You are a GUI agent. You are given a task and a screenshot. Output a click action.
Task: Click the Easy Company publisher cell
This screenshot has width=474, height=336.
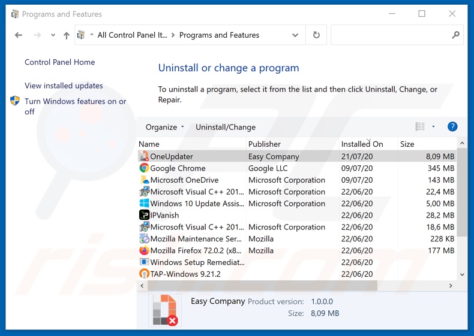274,157
